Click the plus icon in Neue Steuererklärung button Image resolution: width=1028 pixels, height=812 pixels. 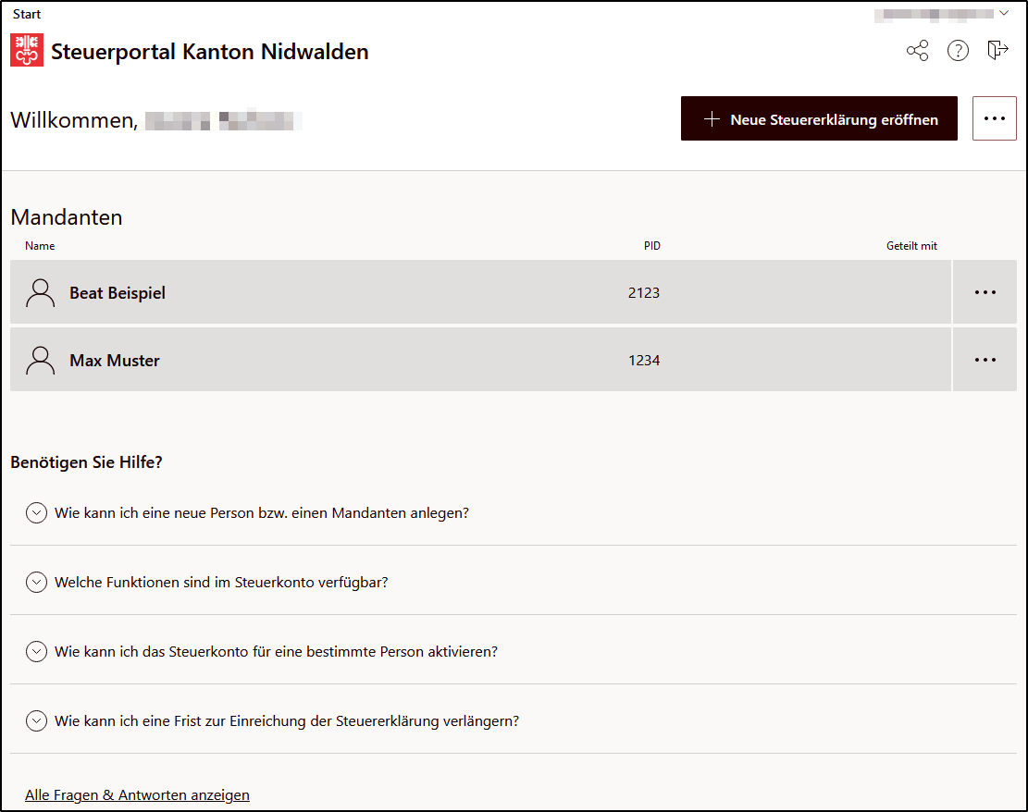(712, 119)
